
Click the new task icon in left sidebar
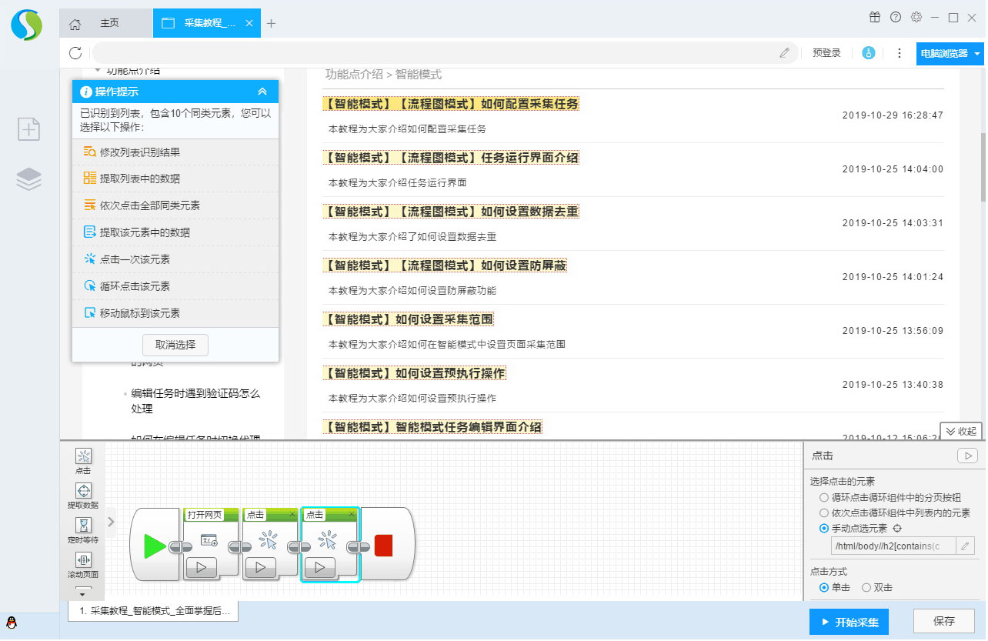[28, 129]
